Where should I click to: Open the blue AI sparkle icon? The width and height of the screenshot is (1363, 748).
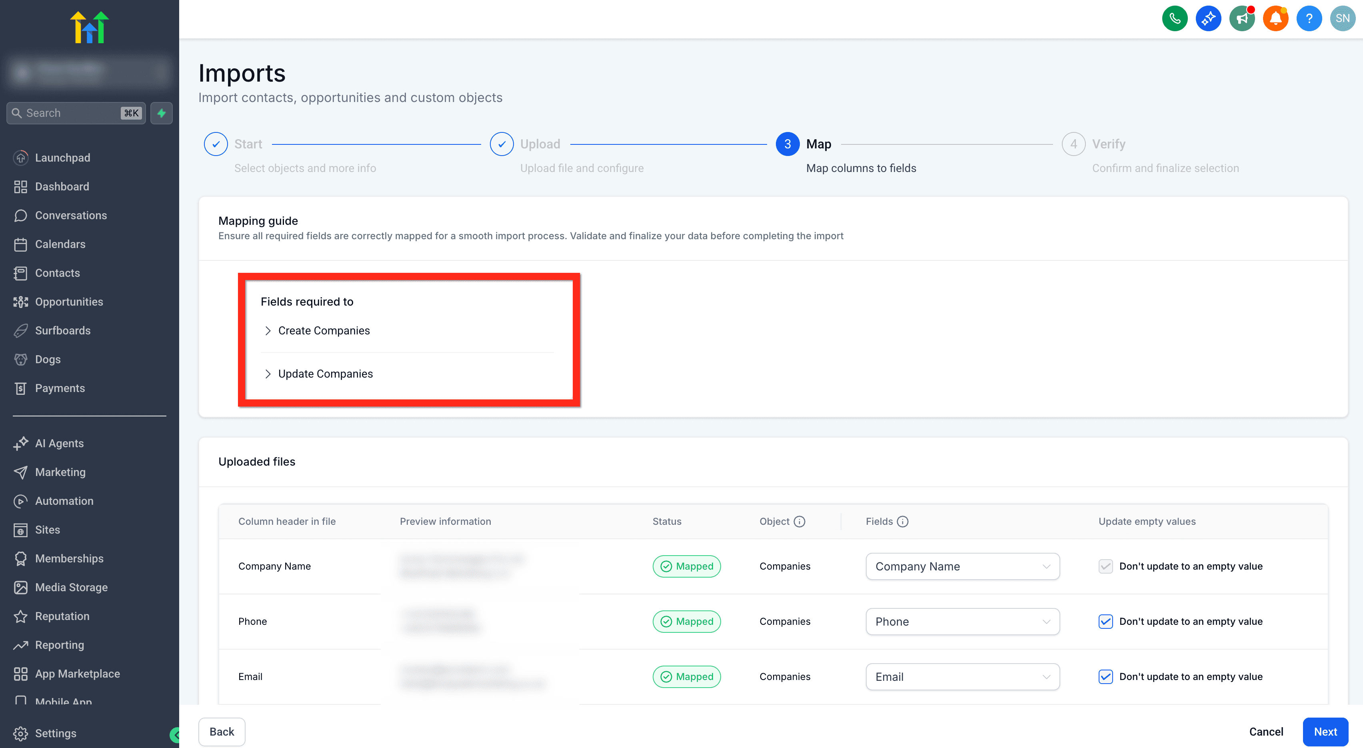(x=1209, y=18)
